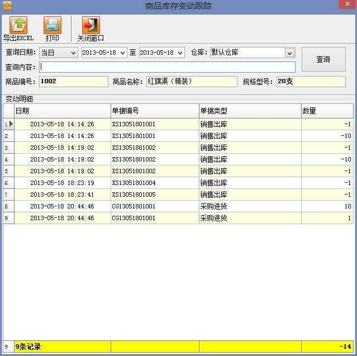
Task: Select date 2013-05-18 18:23:19 in row 6
Action: [63, 183]
